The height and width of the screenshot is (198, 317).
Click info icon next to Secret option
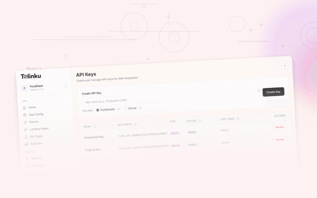(x=140, y=108)
